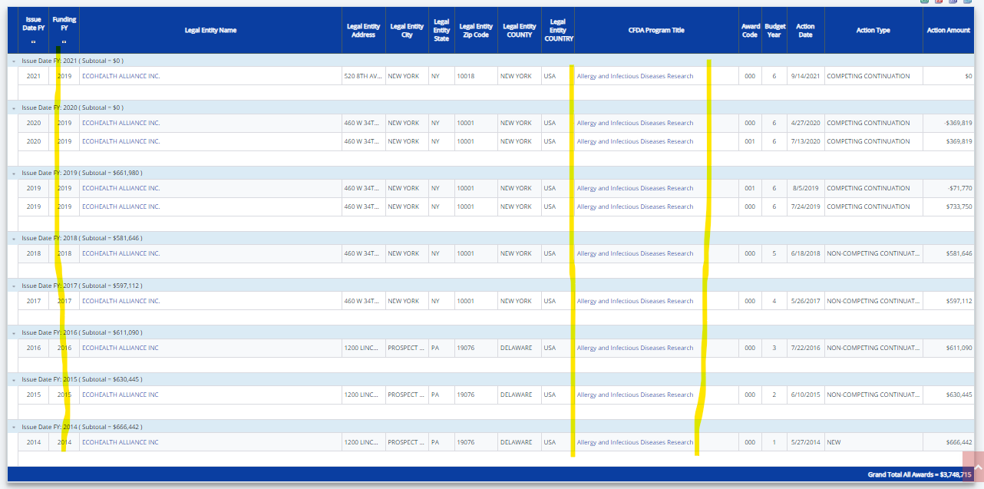The height and width of the screenshot is (489, 984).
Task: Sort by the Legal Entity COUNTRY header
Action: pyautogui.click(x=558, y=31)
